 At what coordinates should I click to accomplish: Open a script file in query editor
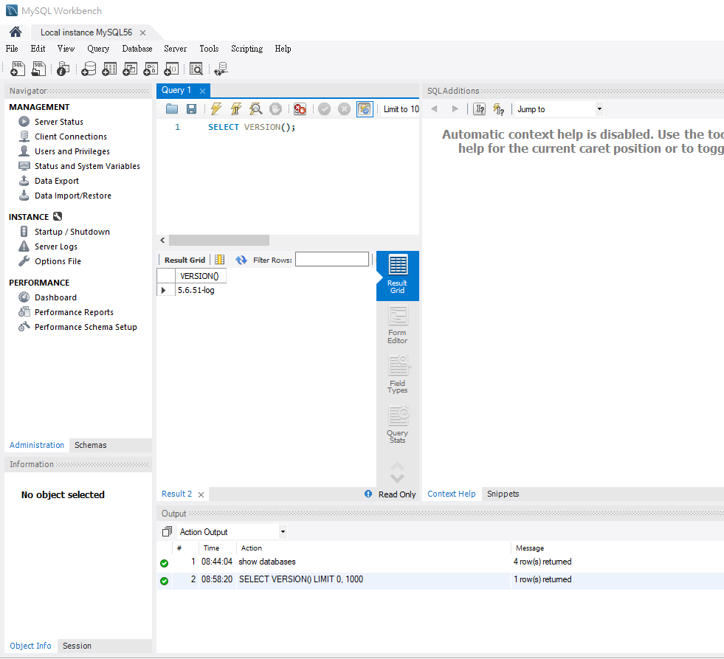(172, 109)
